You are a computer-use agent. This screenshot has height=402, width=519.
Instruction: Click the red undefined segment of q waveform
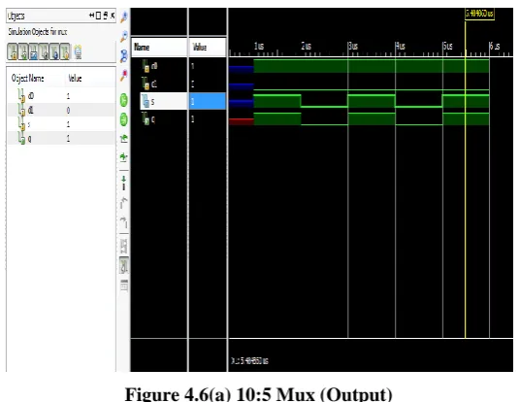pos(242,121)
